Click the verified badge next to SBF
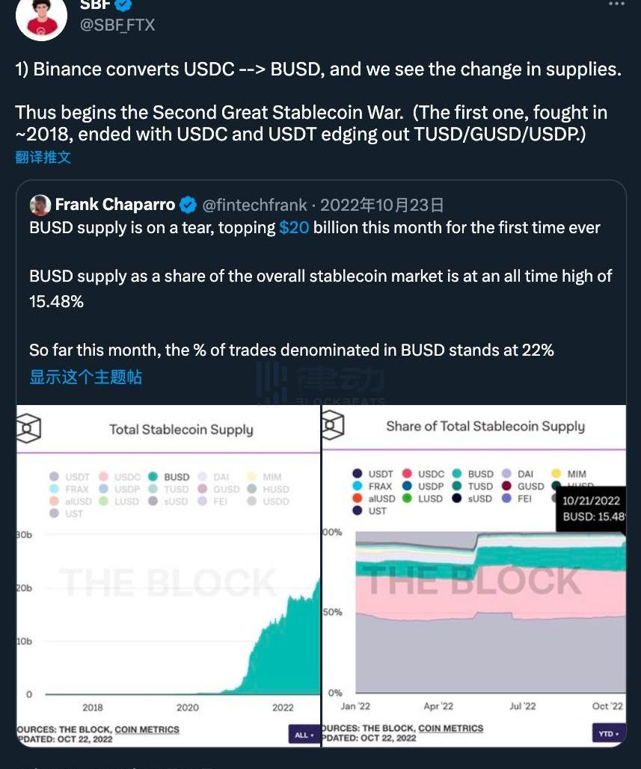 (123, 4)
